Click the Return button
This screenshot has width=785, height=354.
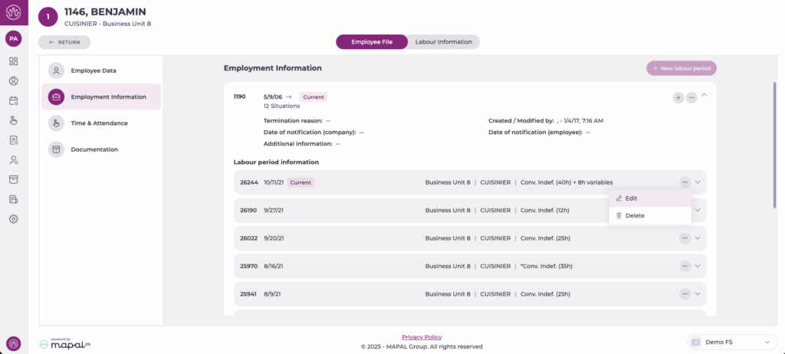click(64, 42)
